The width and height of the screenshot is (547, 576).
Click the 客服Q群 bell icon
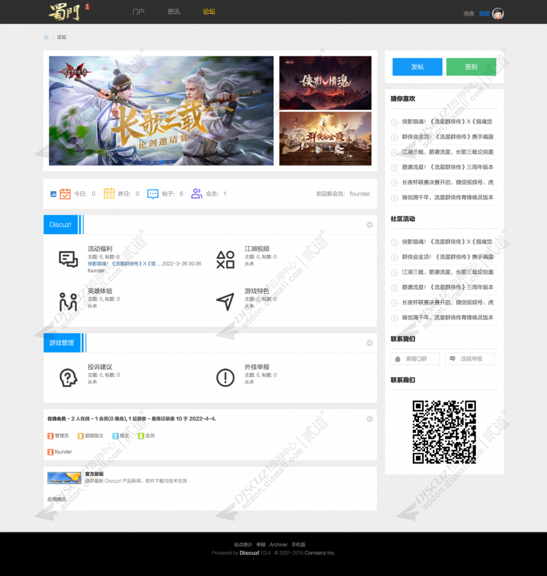click(x=397, y=359)
